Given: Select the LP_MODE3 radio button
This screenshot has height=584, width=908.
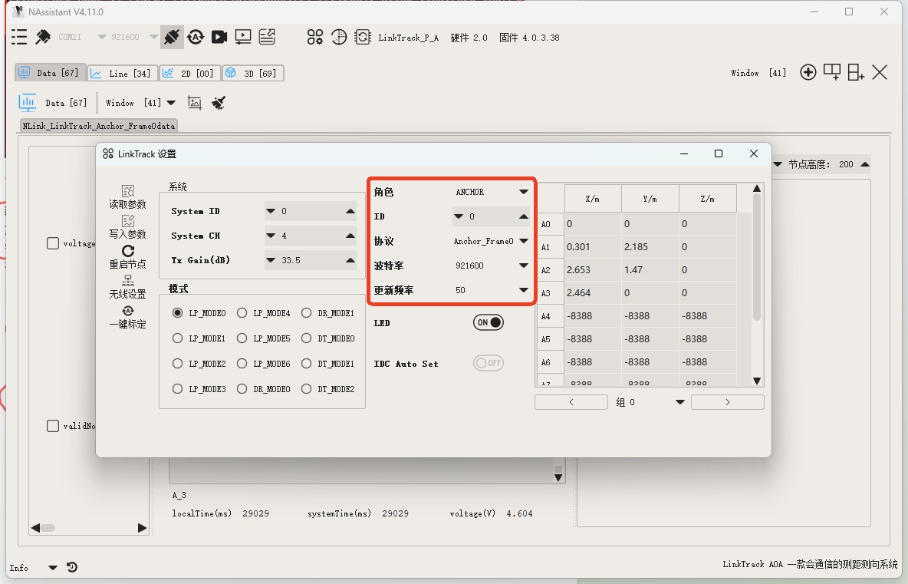Looking at the screenshot, I should point(178,389).
